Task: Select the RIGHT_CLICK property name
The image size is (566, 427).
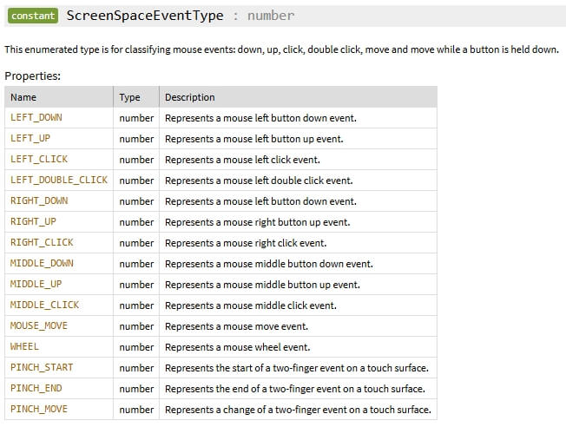Action: click(42, 242)
